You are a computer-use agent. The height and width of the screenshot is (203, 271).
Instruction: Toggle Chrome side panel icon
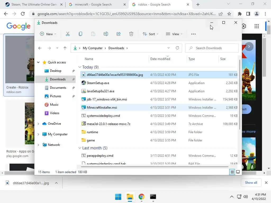pyautogui.click(x=248, y=14)
